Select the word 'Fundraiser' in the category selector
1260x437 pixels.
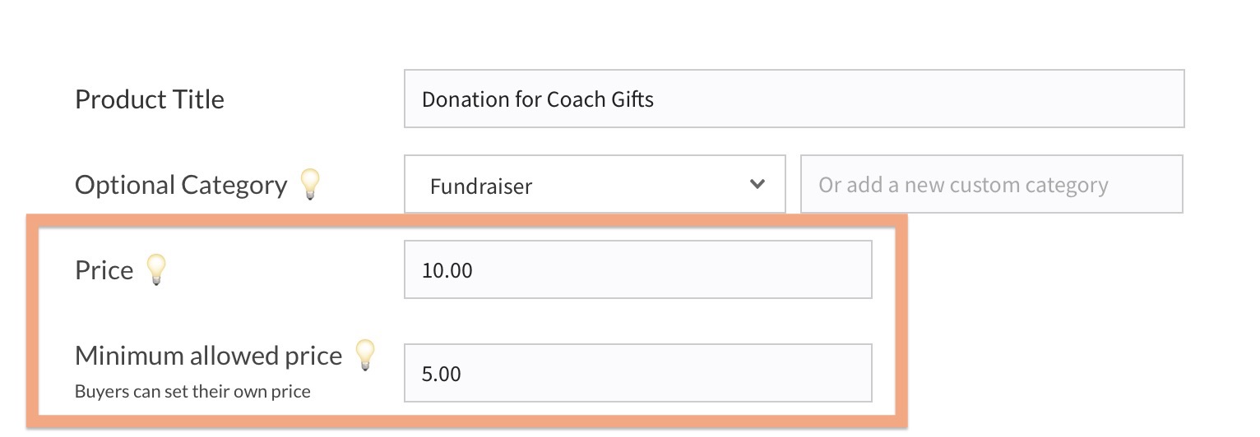pos(481,186)
